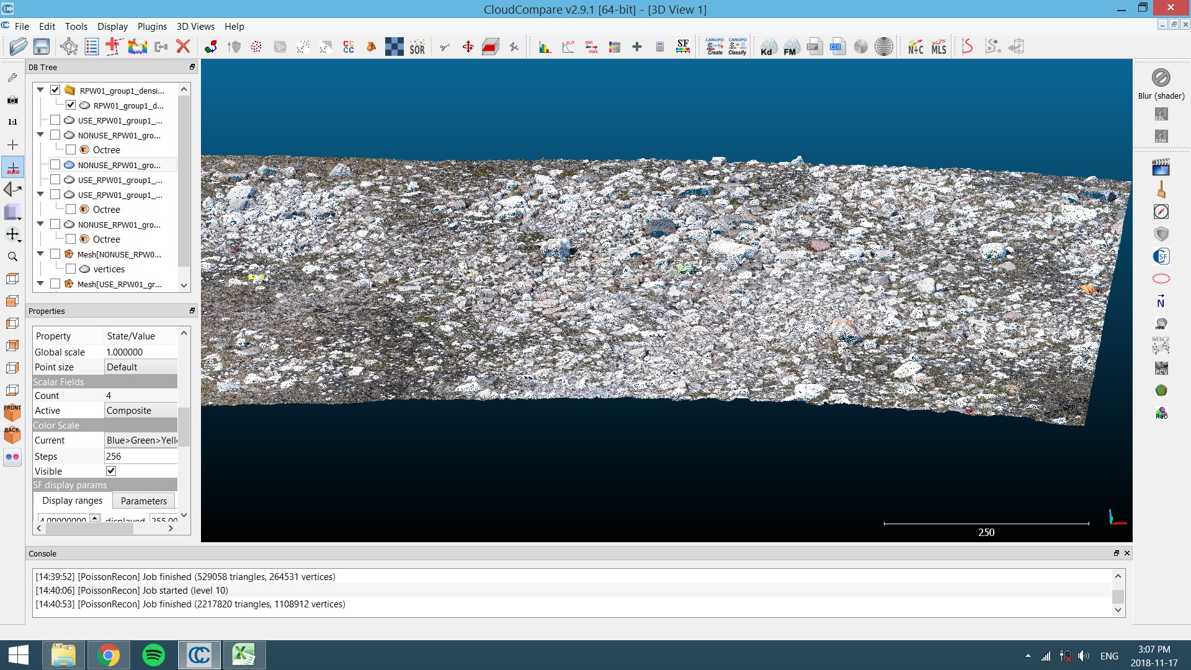Check the first USE_RPW01_group1 checkbox
The width and height of the screenshot is (1191, 670).
pyautogui.click(x=55, y=120)
